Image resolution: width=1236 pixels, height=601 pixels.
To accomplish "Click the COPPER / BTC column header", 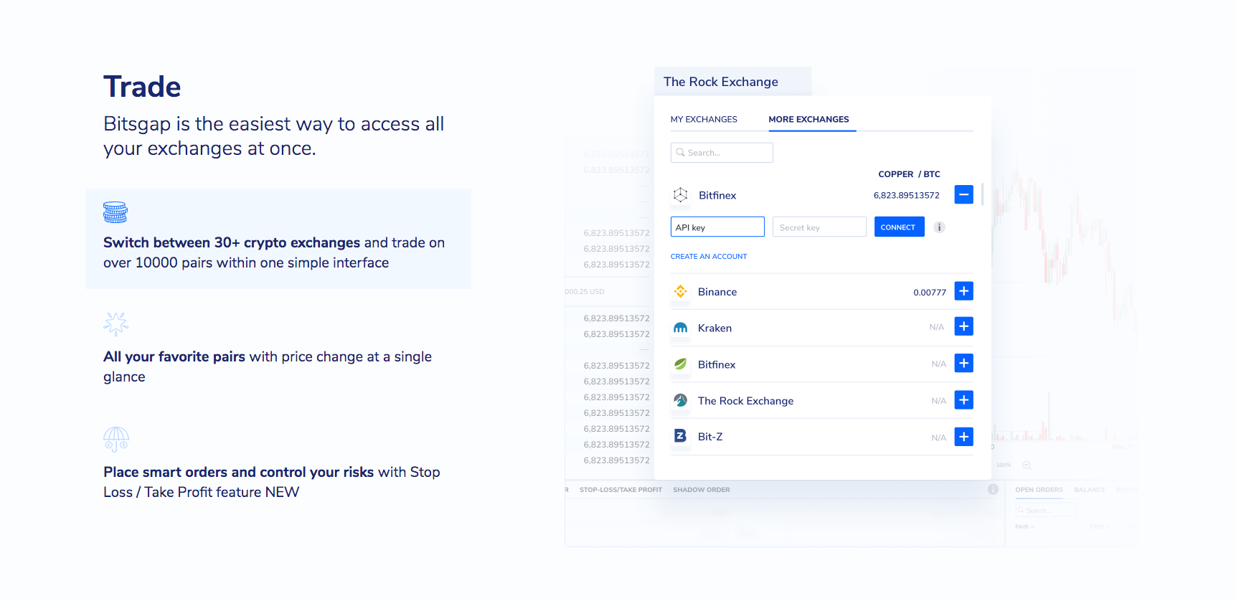I will 909,174.
